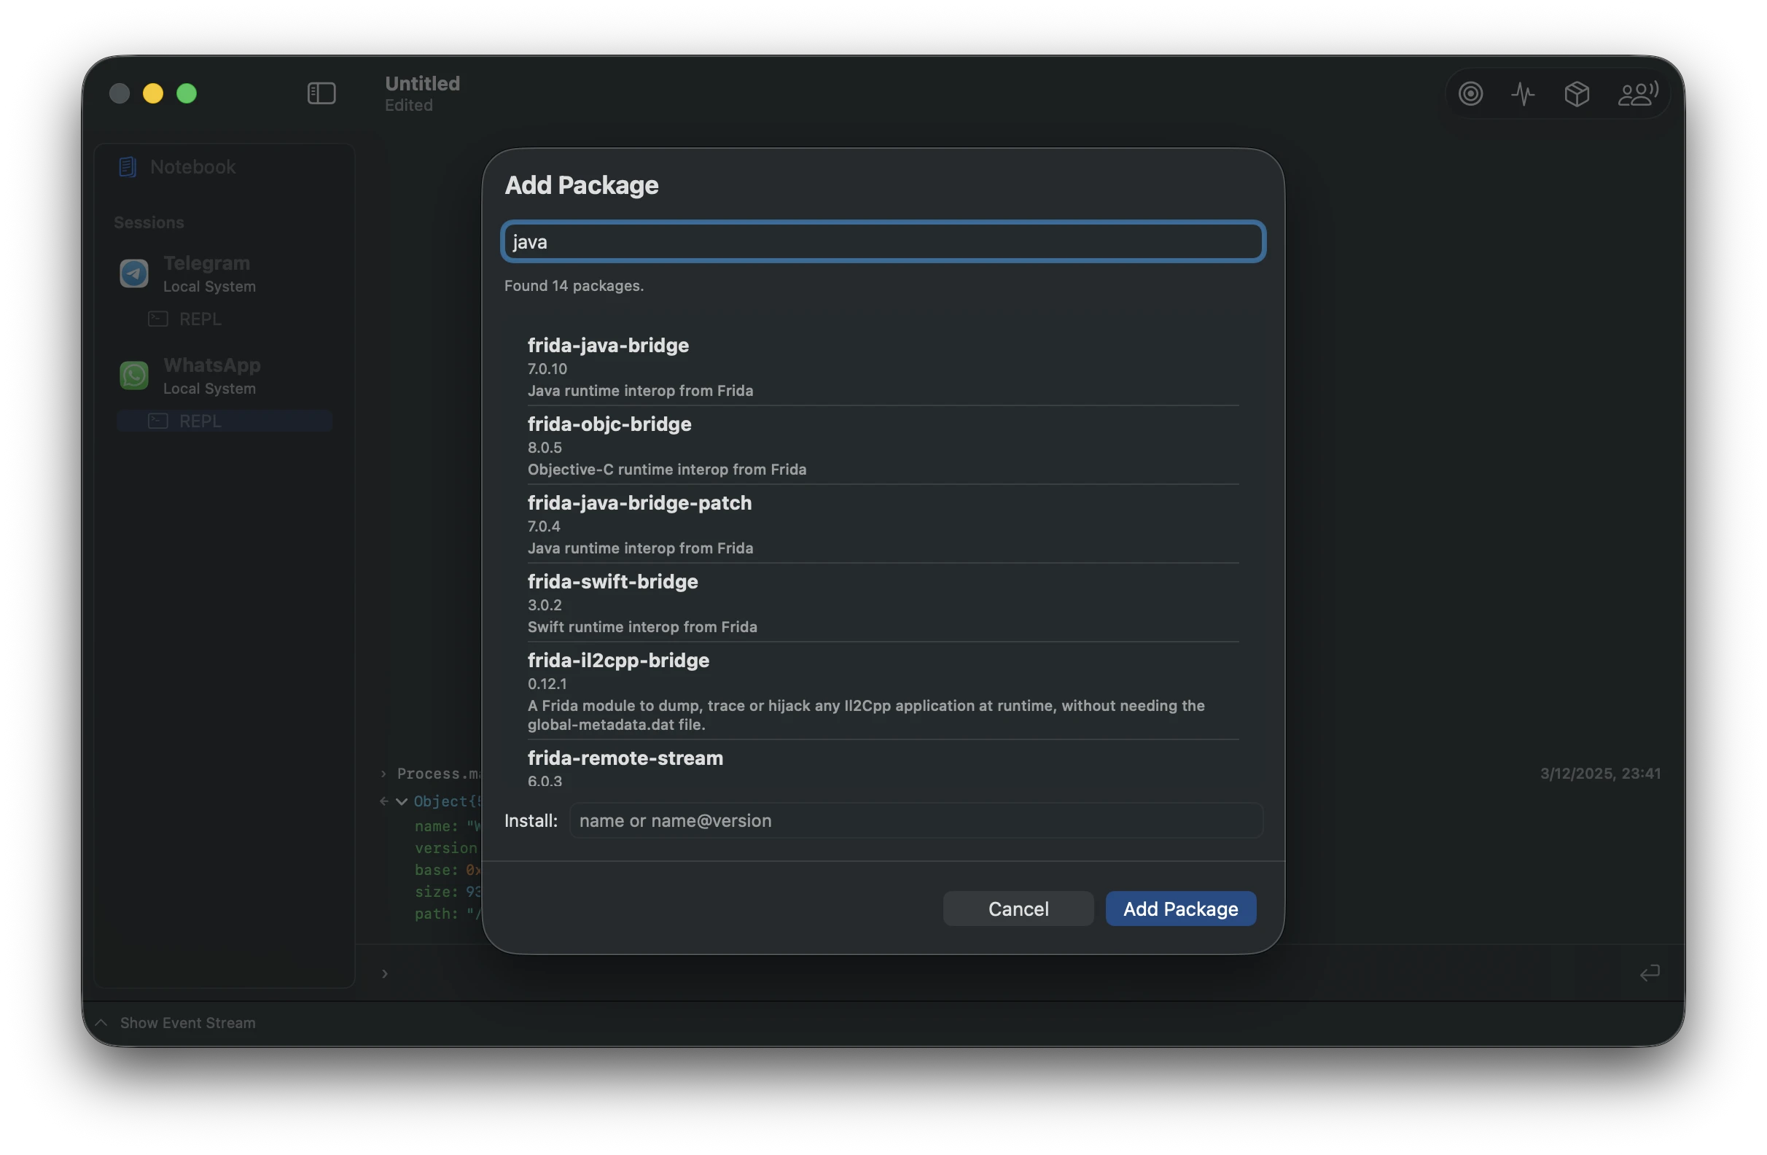
Task: Select frida-swift-bridge package
Action: click(x=883, y=603)
